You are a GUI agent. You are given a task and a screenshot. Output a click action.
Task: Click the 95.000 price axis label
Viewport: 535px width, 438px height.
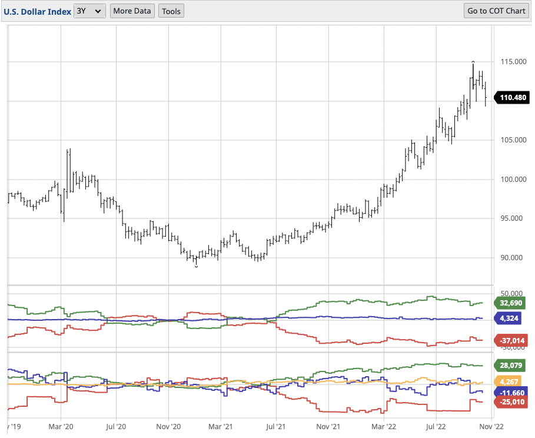(x=511, y=218)
